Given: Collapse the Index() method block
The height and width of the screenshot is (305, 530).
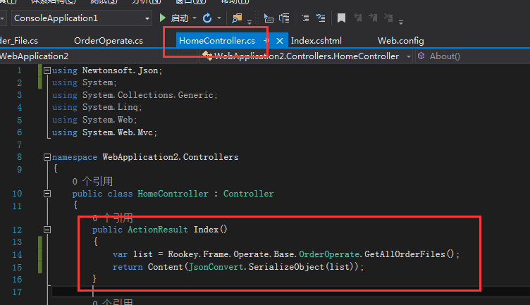Looking at the screenshot, I should pos(47,230).
